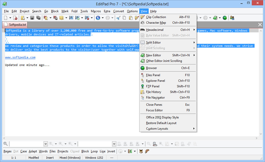The height and width of the screenshot is (162, 265).
Task: Click the RegexBuddy owl-face icon
Action: tap(141, 151)
